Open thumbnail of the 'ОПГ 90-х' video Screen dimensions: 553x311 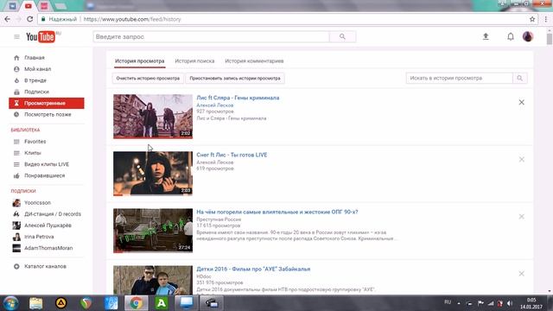153,231
